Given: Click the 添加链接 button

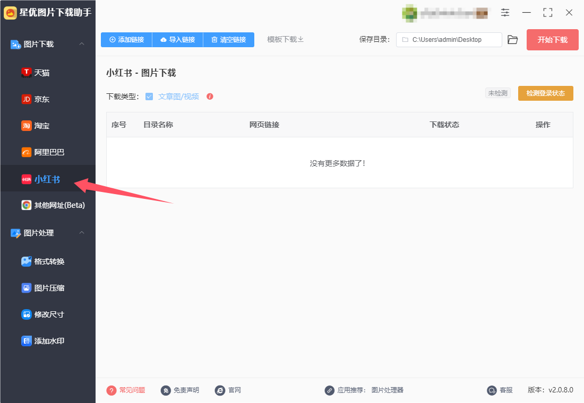Looking at the screenshot, I should (127, 39).
